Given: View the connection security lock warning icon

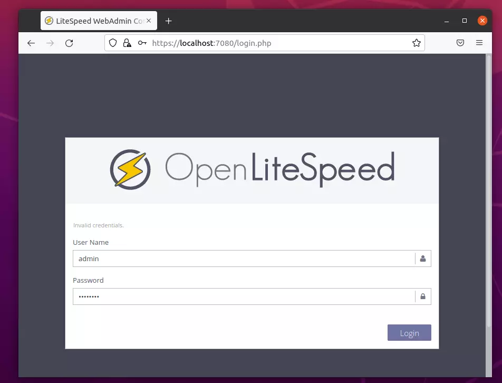Looking at the screenshot, I should [x=127, y=43].
